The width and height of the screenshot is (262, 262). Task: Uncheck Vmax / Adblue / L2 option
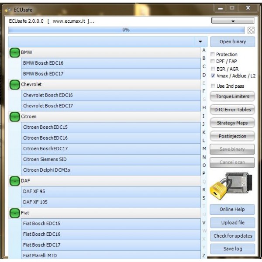[x=213, y=76]
